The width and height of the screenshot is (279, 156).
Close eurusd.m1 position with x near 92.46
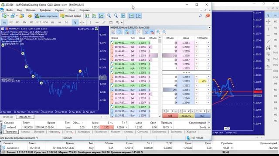[232, 148]
